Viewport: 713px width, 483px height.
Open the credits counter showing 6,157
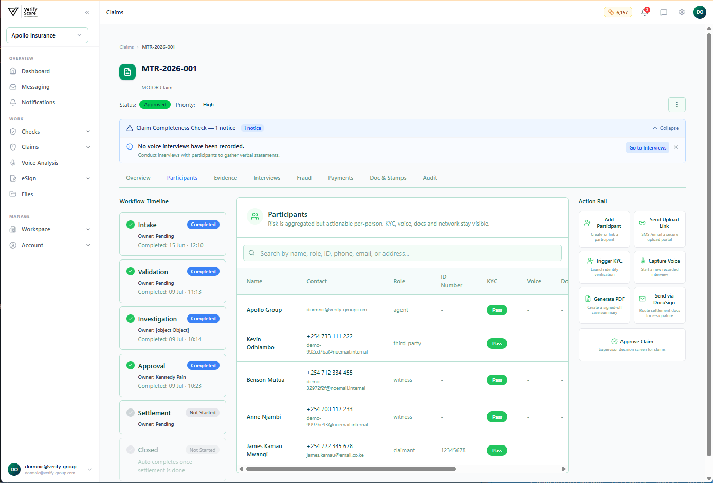(x=618, y=12)
